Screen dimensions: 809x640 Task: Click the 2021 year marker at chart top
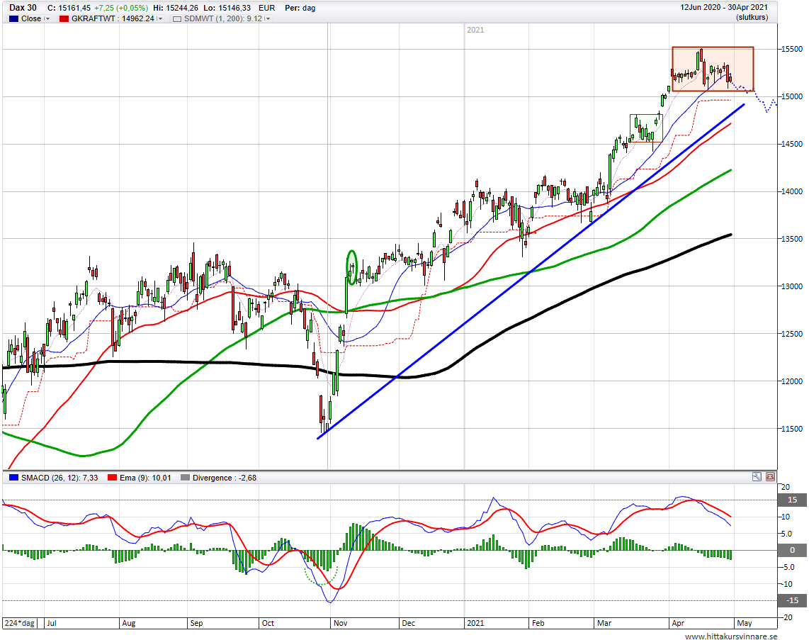(475, 30)
